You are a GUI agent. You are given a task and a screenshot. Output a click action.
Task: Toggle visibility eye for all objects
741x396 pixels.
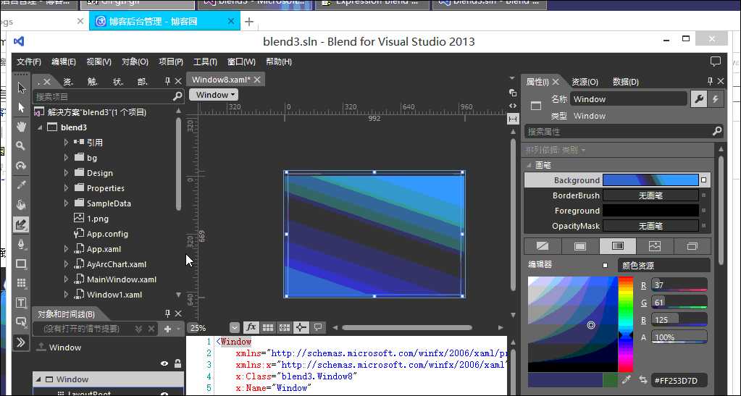pos(164,363)
